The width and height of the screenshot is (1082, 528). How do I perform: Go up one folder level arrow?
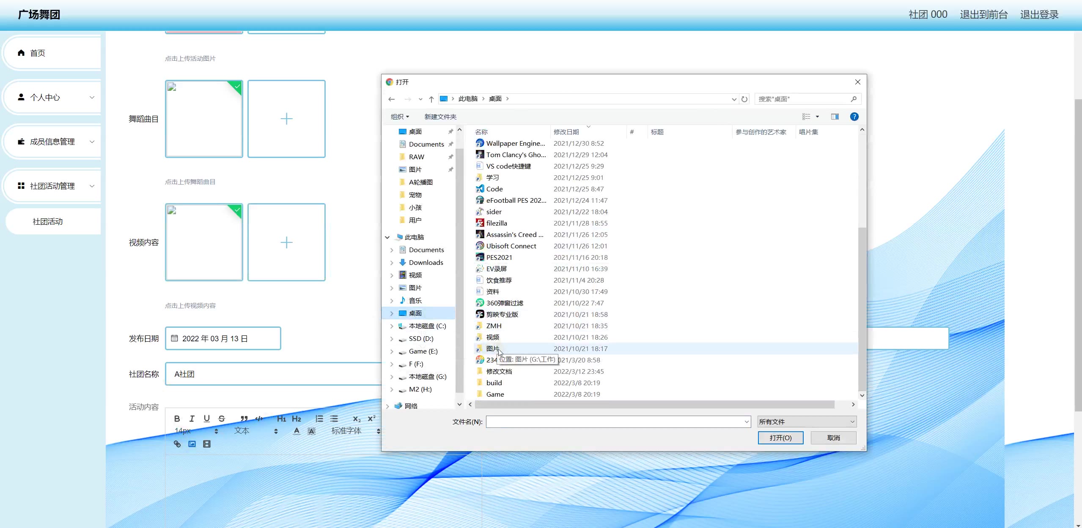point(431,99)
